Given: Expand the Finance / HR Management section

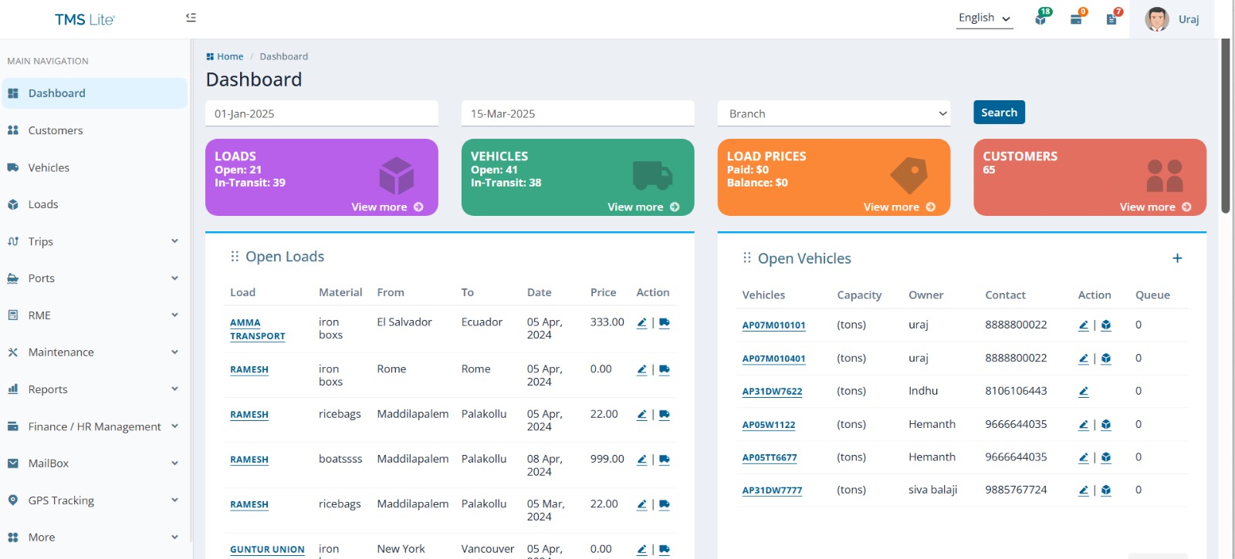Looking at the screenshot, I should pos(94,426).
